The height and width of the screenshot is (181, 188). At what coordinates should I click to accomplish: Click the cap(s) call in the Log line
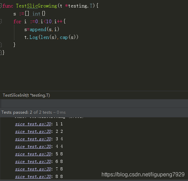[x=69, y=37]
